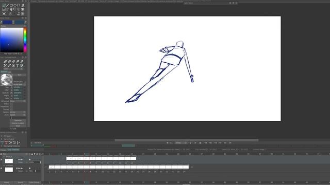Toggle Managing instances checkbox
This screenshot has height=185, width=330.
(2, 146)
